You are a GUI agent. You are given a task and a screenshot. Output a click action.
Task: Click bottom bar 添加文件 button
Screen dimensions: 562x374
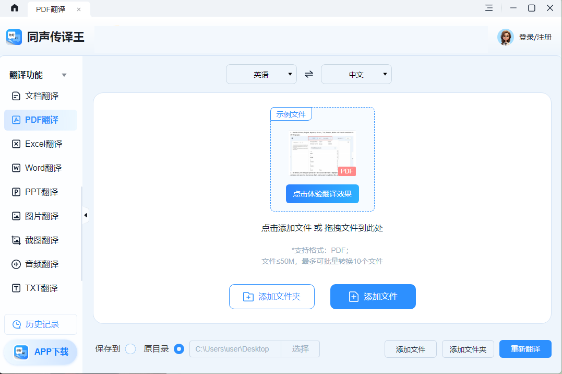pyautogui.click(x=411, y=349)
